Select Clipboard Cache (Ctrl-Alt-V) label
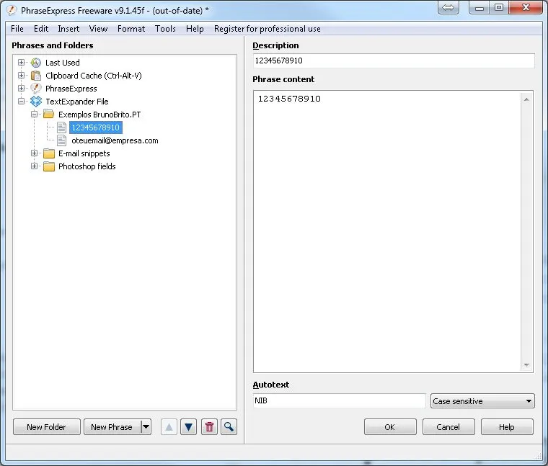The image size is (548, 466). pos(94,76)
